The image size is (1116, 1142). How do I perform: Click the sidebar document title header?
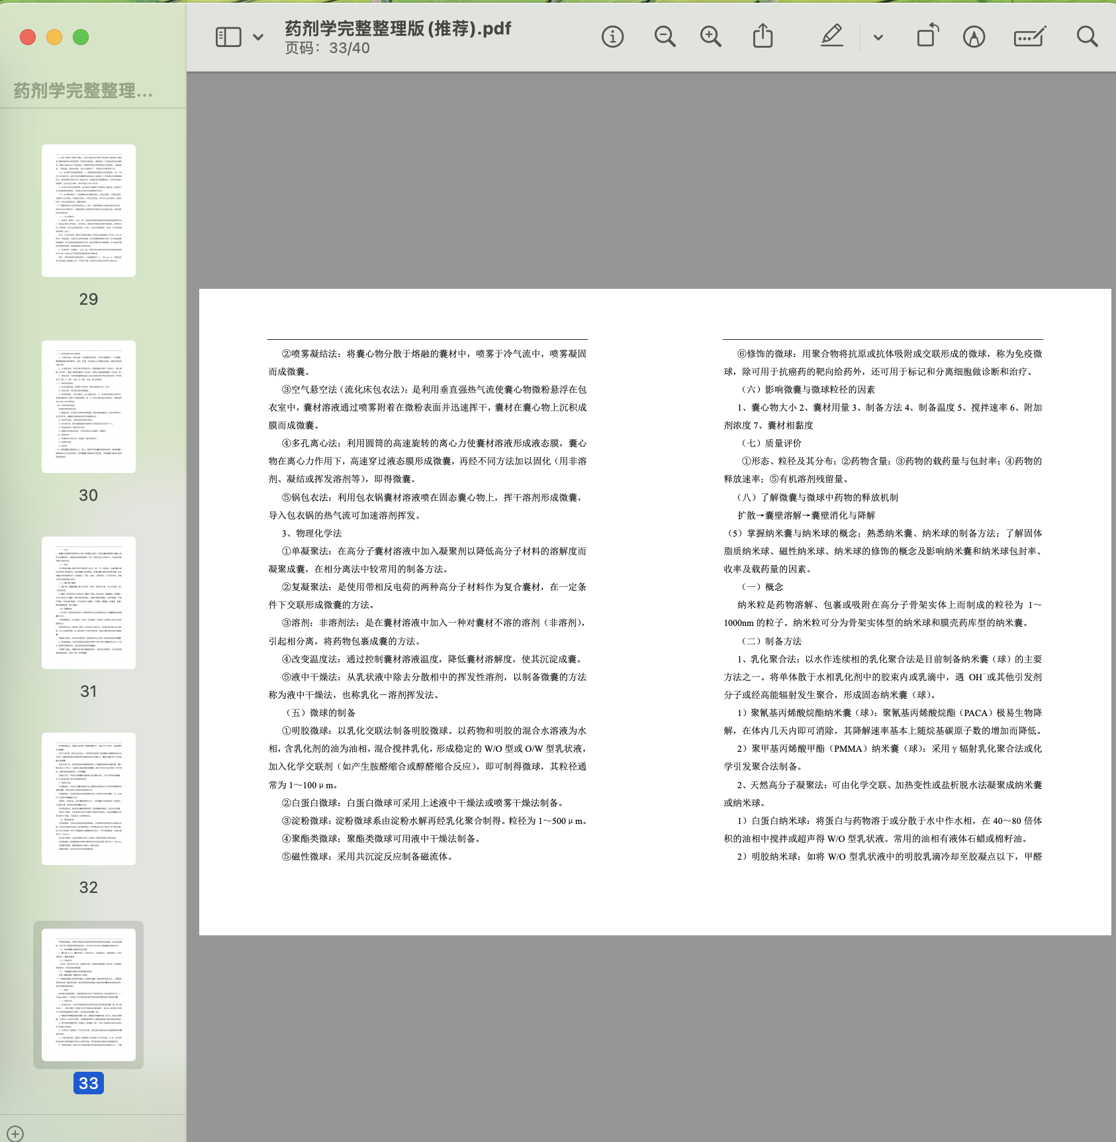coord(83,91)
